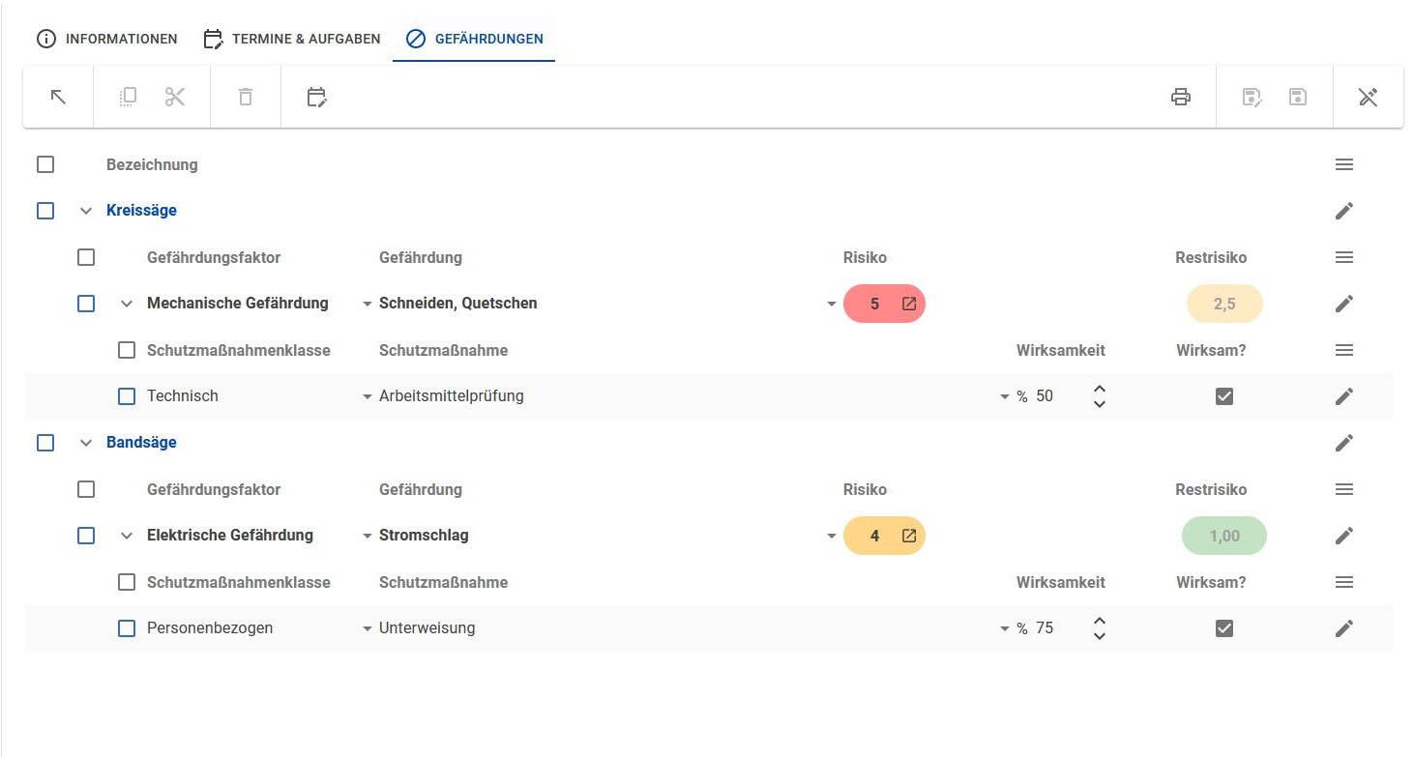Open dropdown for Stromschlag Gefährdung

click(368, 536)
